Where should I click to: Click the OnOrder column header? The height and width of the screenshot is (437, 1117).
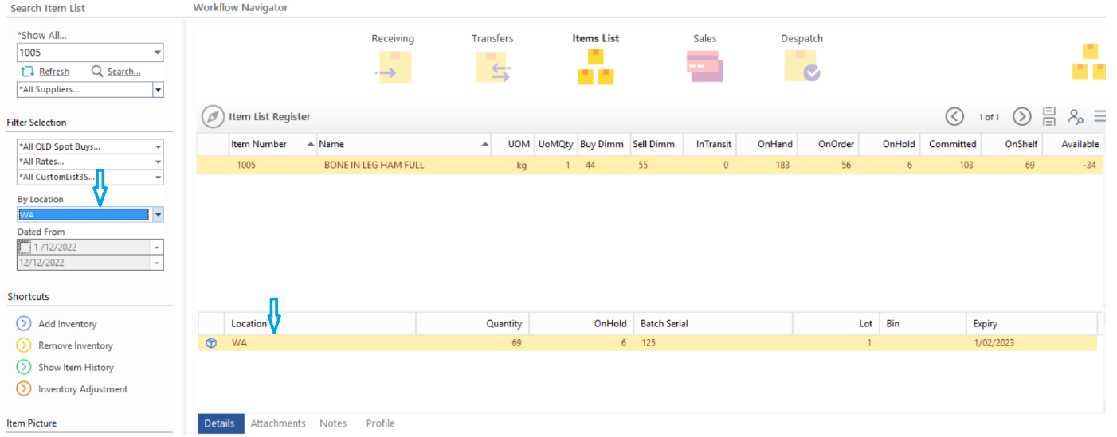tap(827, 144)
